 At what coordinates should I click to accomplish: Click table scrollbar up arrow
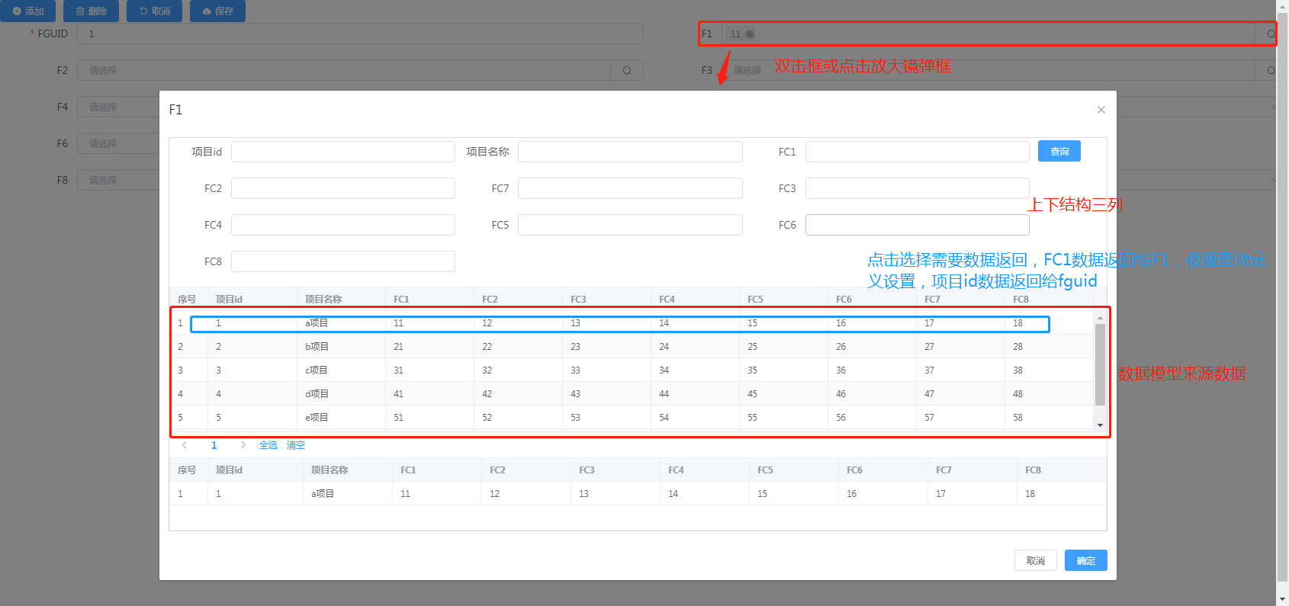click(x=1100, y=317)
